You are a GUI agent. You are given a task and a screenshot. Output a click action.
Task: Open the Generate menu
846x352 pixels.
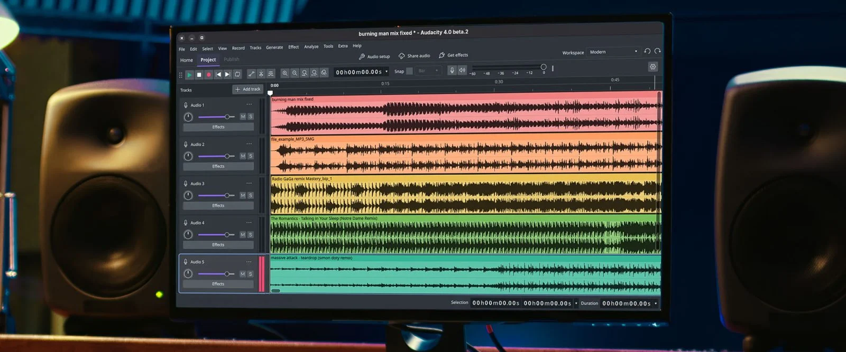(274, 47)
